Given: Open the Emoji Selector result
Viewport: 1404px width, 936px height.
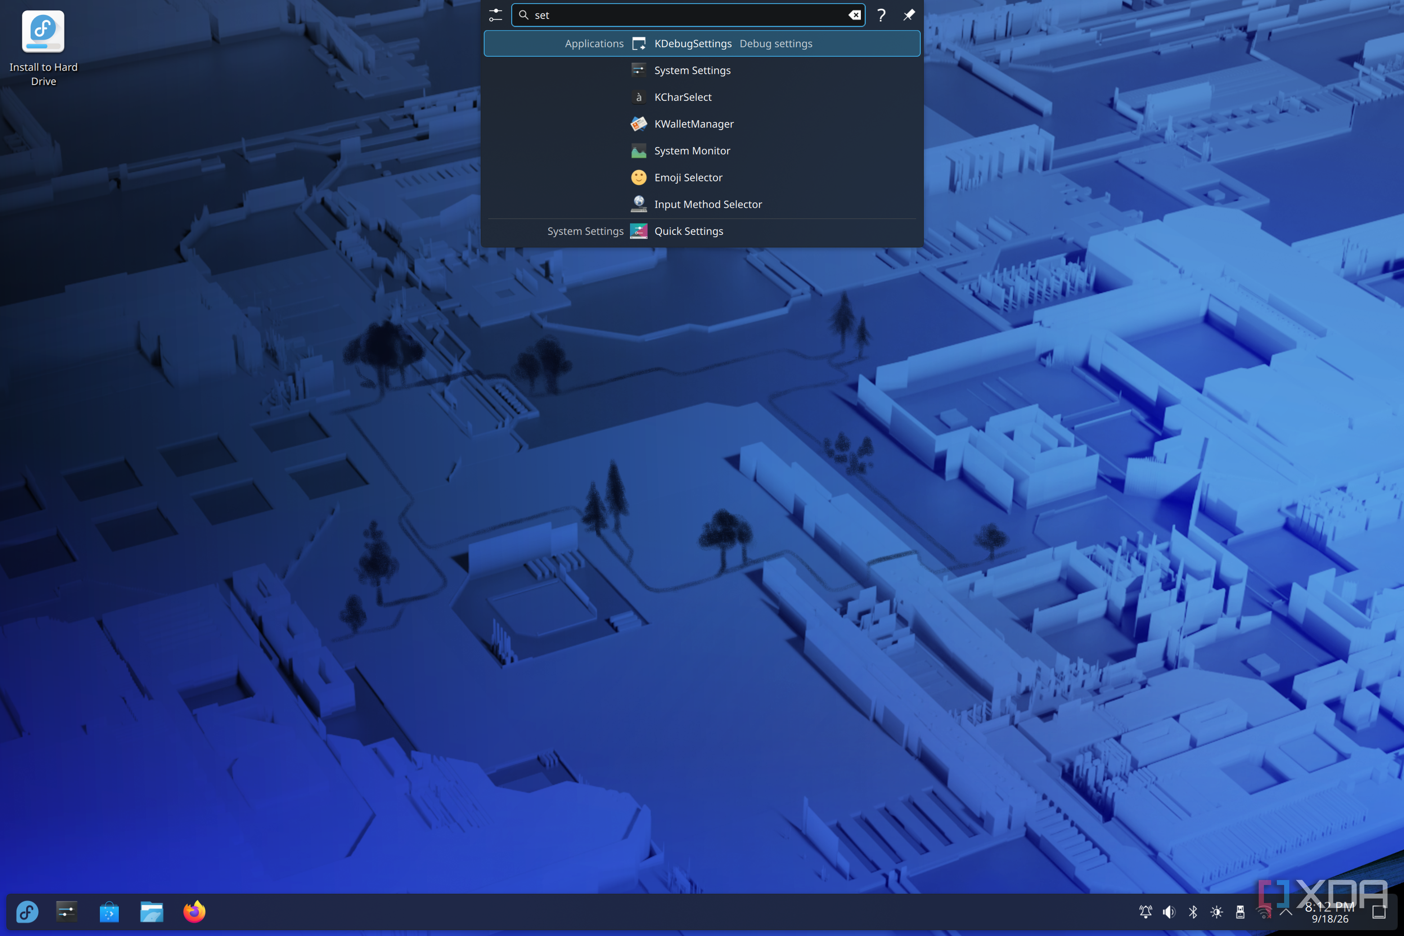Looking at the screenshot, I should click(702, 178).
